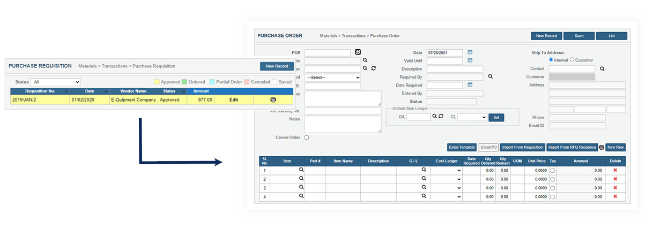The height and width of the screenshot is (237, 660).
Task: Click the G/L search icon in row 1
Action: click(424, 170)
